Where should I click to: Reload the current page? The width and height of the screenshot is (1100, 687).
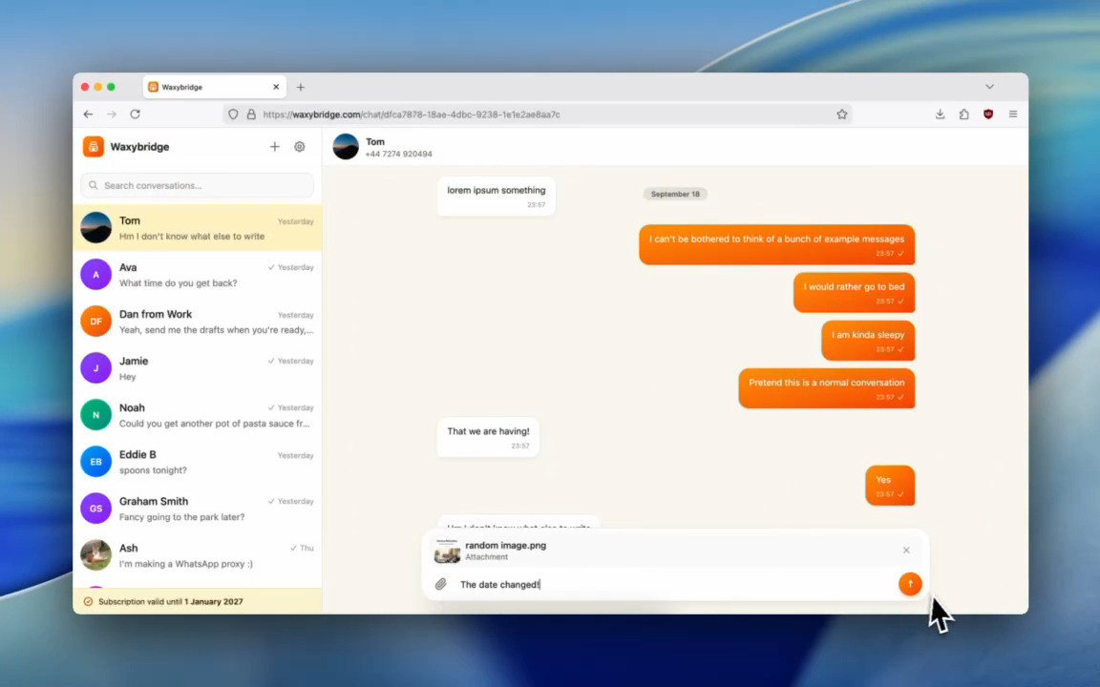coord(136,114)
